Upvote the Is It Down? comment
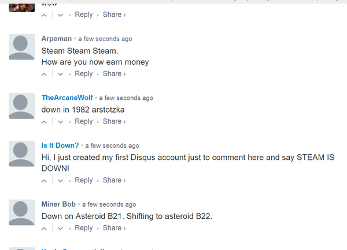347x250 pixels. click(x=45, y=181)
